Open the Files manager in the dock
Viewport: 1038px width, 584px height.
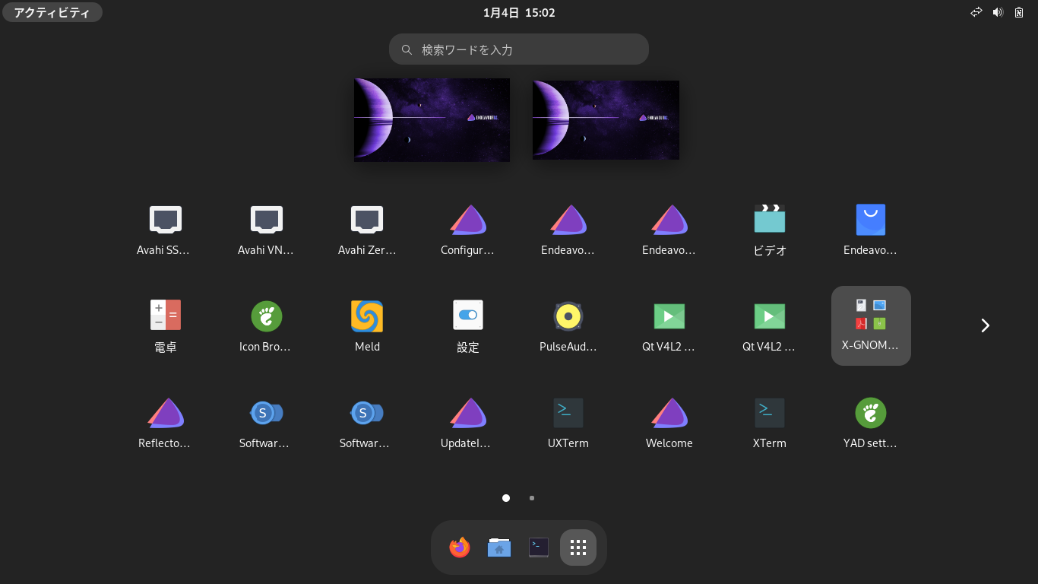pos(499,547)
